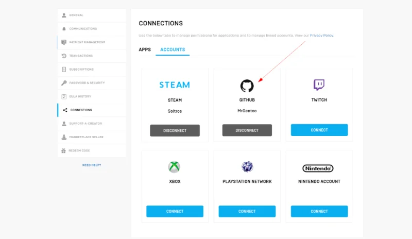Open EULA History
Viewport: 412px width, 239px height.
pyautogui.click(x=92, y=96)
